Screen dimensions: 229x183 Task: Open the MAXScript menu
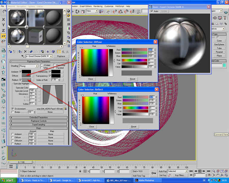pyautogui.click(x=120, y=6)
